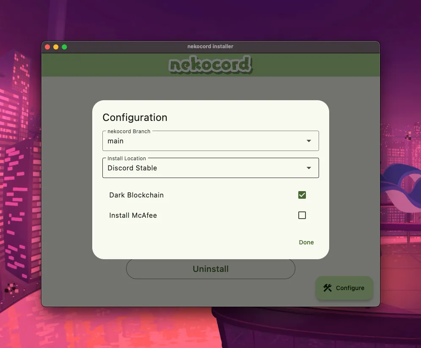421x348 pixels.
Task: Click the green zoom traffic light button
Action: tap(64, 47)
